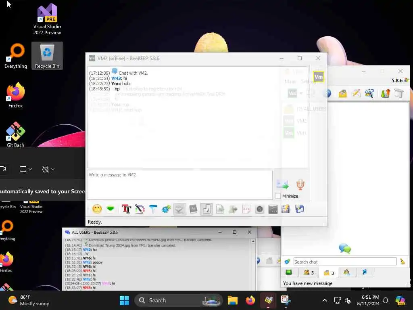Click the green down-arrow icon in chat toolbar
The height and width of the screenshot is (310, 413).
click(111, 209)
